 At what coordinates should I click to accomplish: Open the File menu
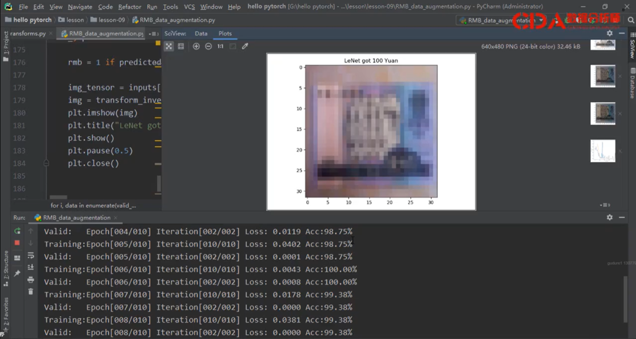click(x=24, y=7)
